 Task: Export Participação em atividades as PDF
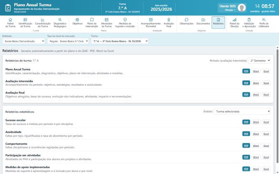tap(246, 157)
